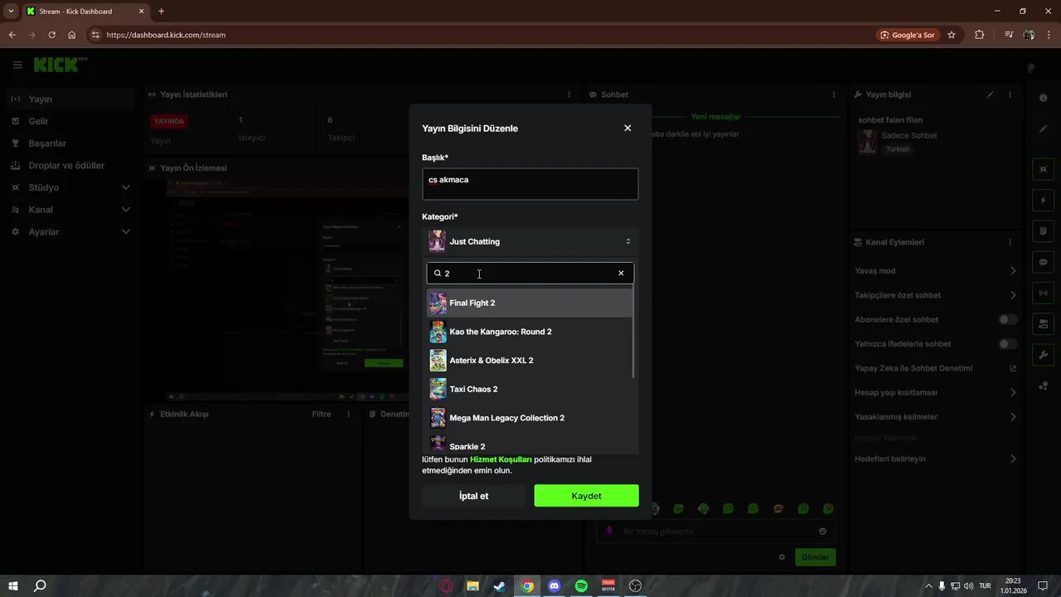The height and width of the screenshot is (597, 1061).
Task: Click chat bubble icon in right rail
Action: (1043, 262)
